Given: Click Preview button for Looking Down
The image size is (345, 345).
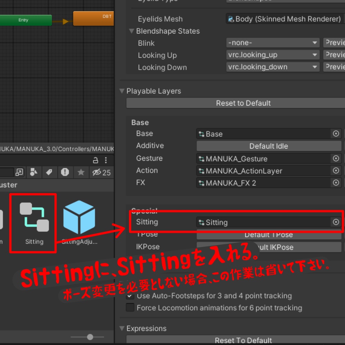Looking at the screenshot, I should click(x=334, y=67).
